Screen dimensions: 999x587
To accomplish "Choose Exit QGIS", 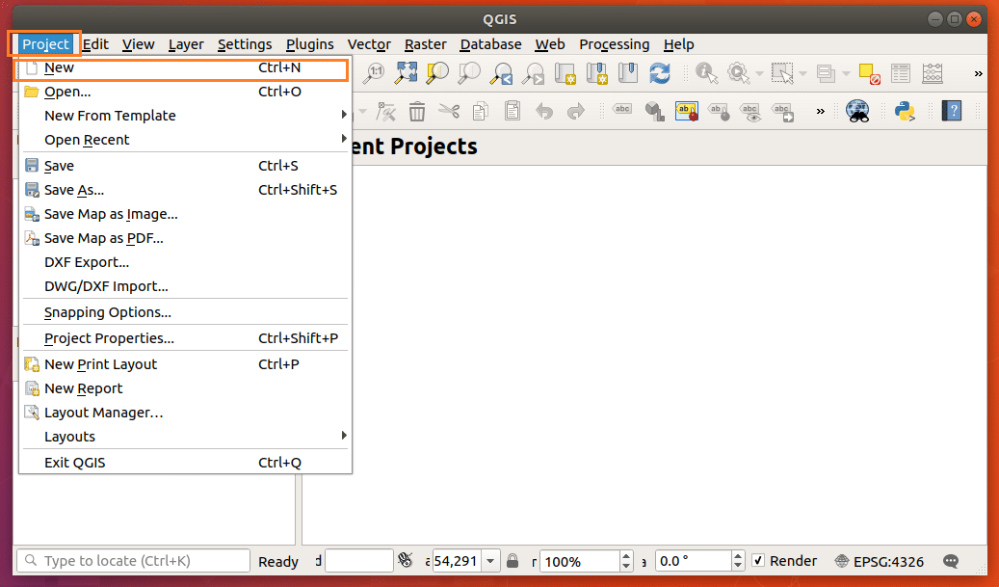I will (185, 463).
